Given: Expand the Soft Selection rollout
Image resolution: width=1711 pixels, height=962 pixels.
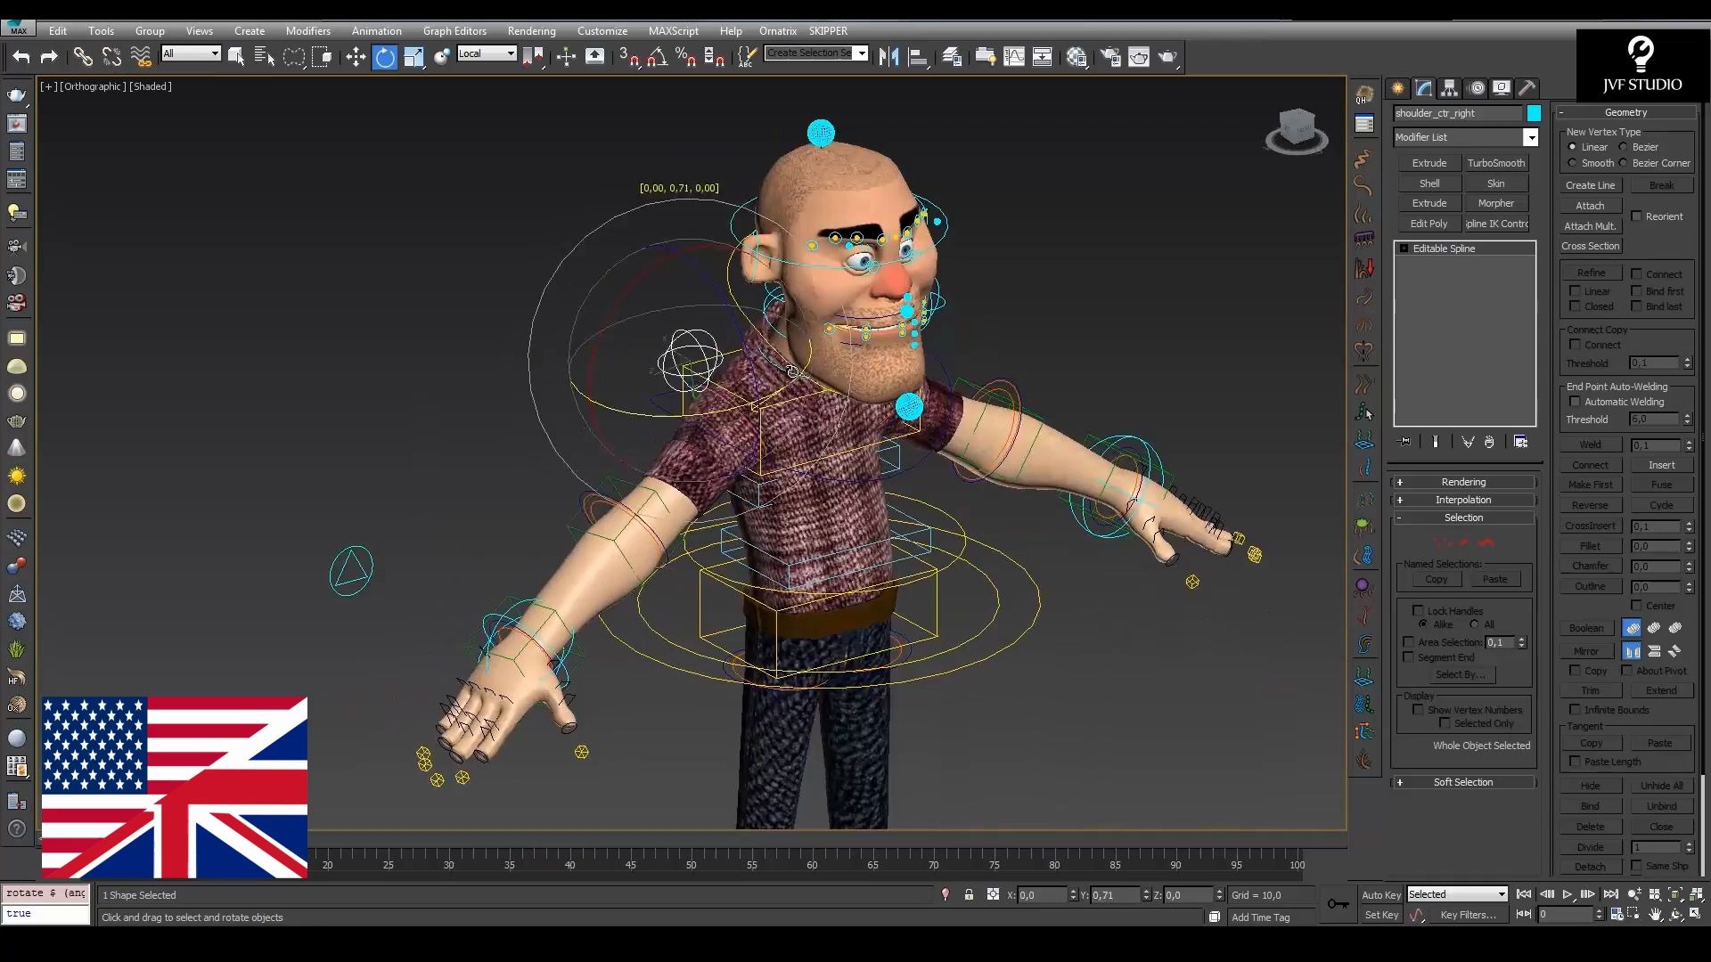Looking at the screenshot, I should point(1401,782).
